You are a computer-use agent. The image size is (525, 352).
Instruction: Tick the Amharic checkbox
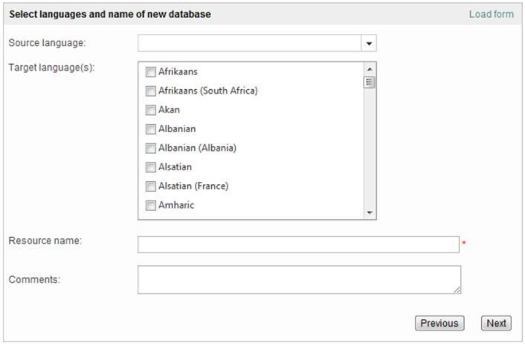click(x=150, y=205)
